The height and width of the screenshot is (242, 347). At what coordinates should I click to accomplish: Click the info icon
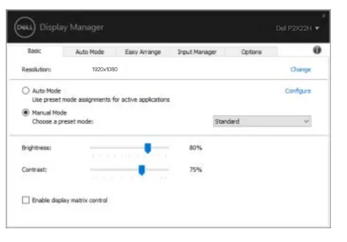pos(317,51)
